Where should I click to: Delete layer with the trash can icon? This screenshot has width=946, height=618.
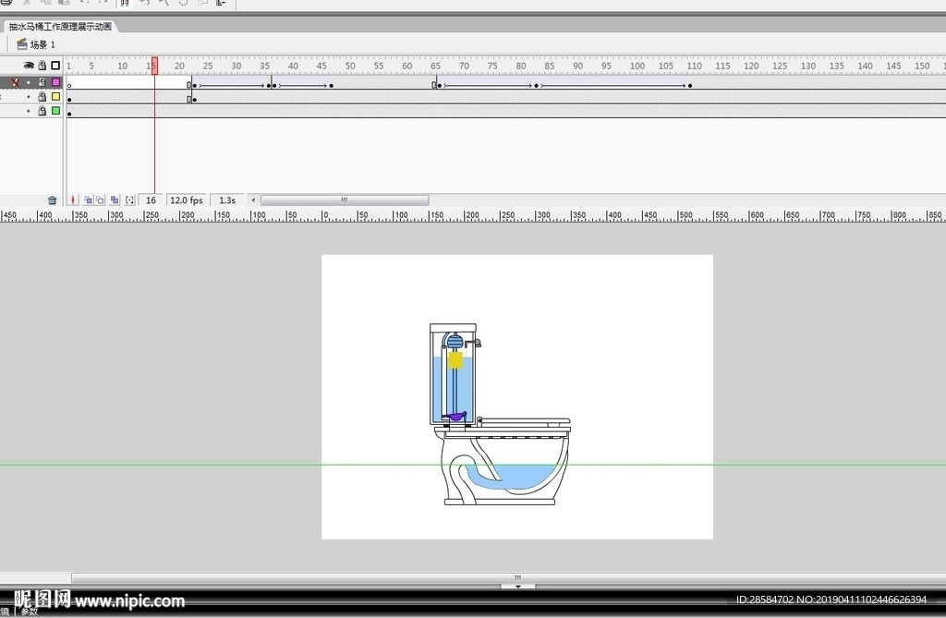click(52, 200)
